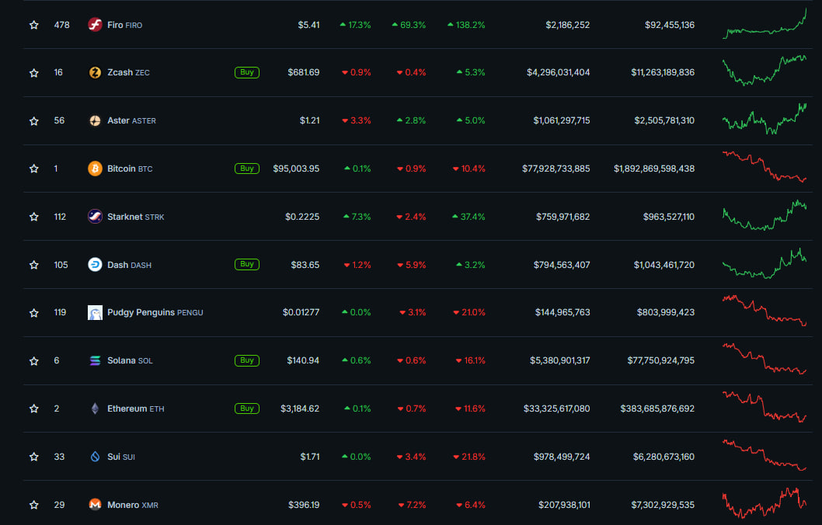Toggle favorite star for Bitcoin
This screenshot has width=822, height=525.
pos(33,169)
